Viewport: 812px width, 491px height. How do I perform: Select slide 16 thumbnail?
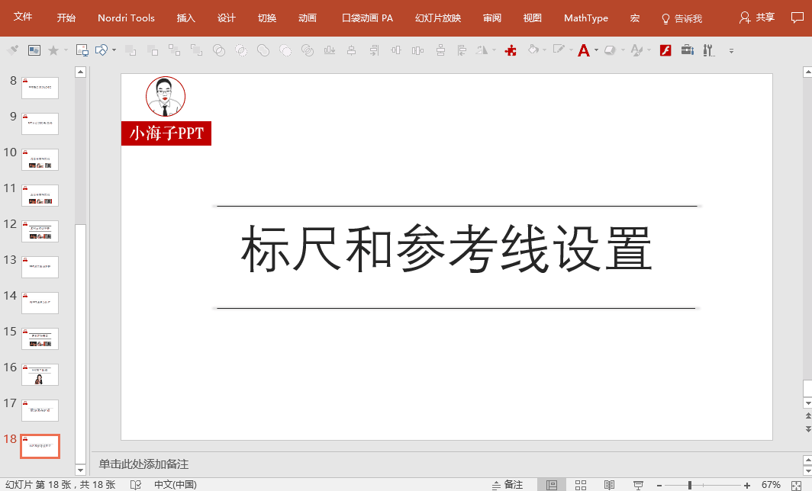tap(40, 374)
